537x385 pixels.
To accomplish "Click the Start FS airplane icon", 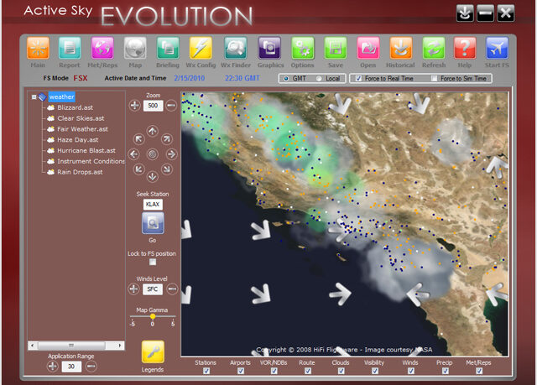I will (x=498, y=49).
